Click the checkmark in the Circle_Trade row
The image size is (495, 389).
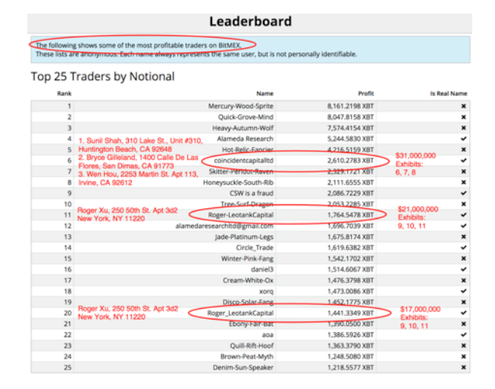464,247
